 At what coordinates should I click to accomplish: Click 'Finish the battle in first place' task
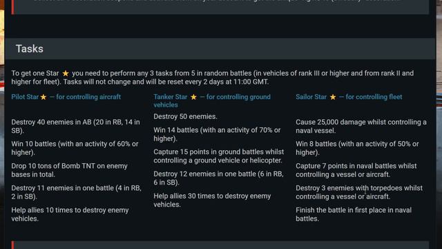click(x=354, y=214)
